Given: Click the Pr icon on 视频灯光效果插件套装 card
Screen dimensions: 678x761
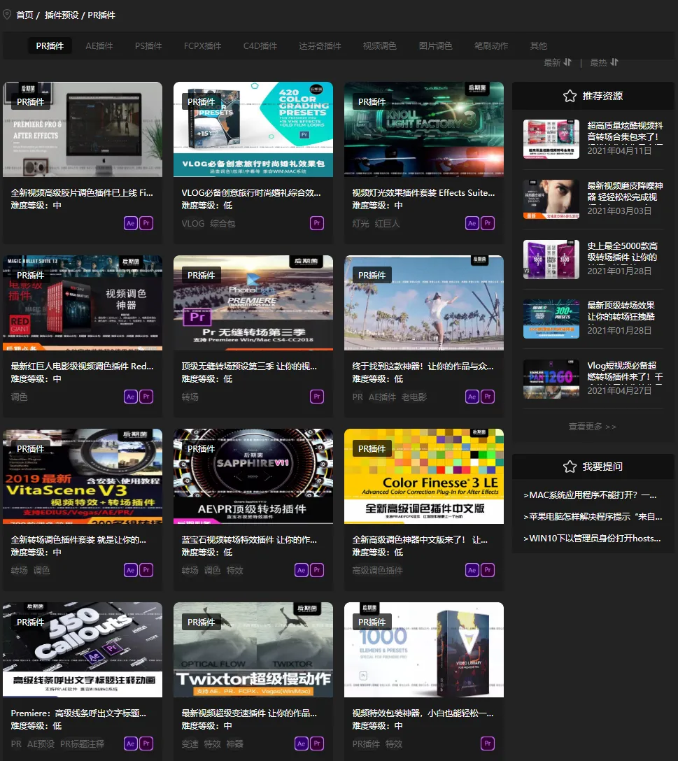Looking at the screenshot, I should pyautogui.click(x=488, y=223).
